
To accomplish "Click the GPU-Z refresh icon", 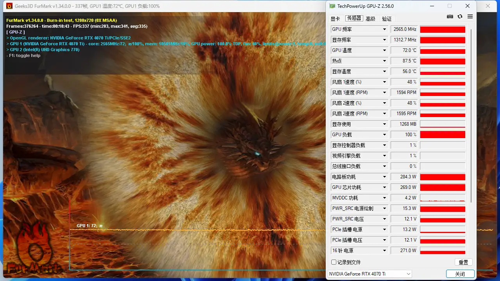I will coord(460,16).
